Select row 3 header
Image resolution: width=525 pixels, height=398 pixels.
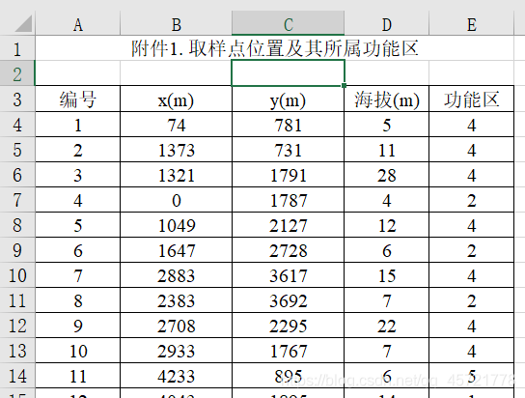[x=17, y=99]
